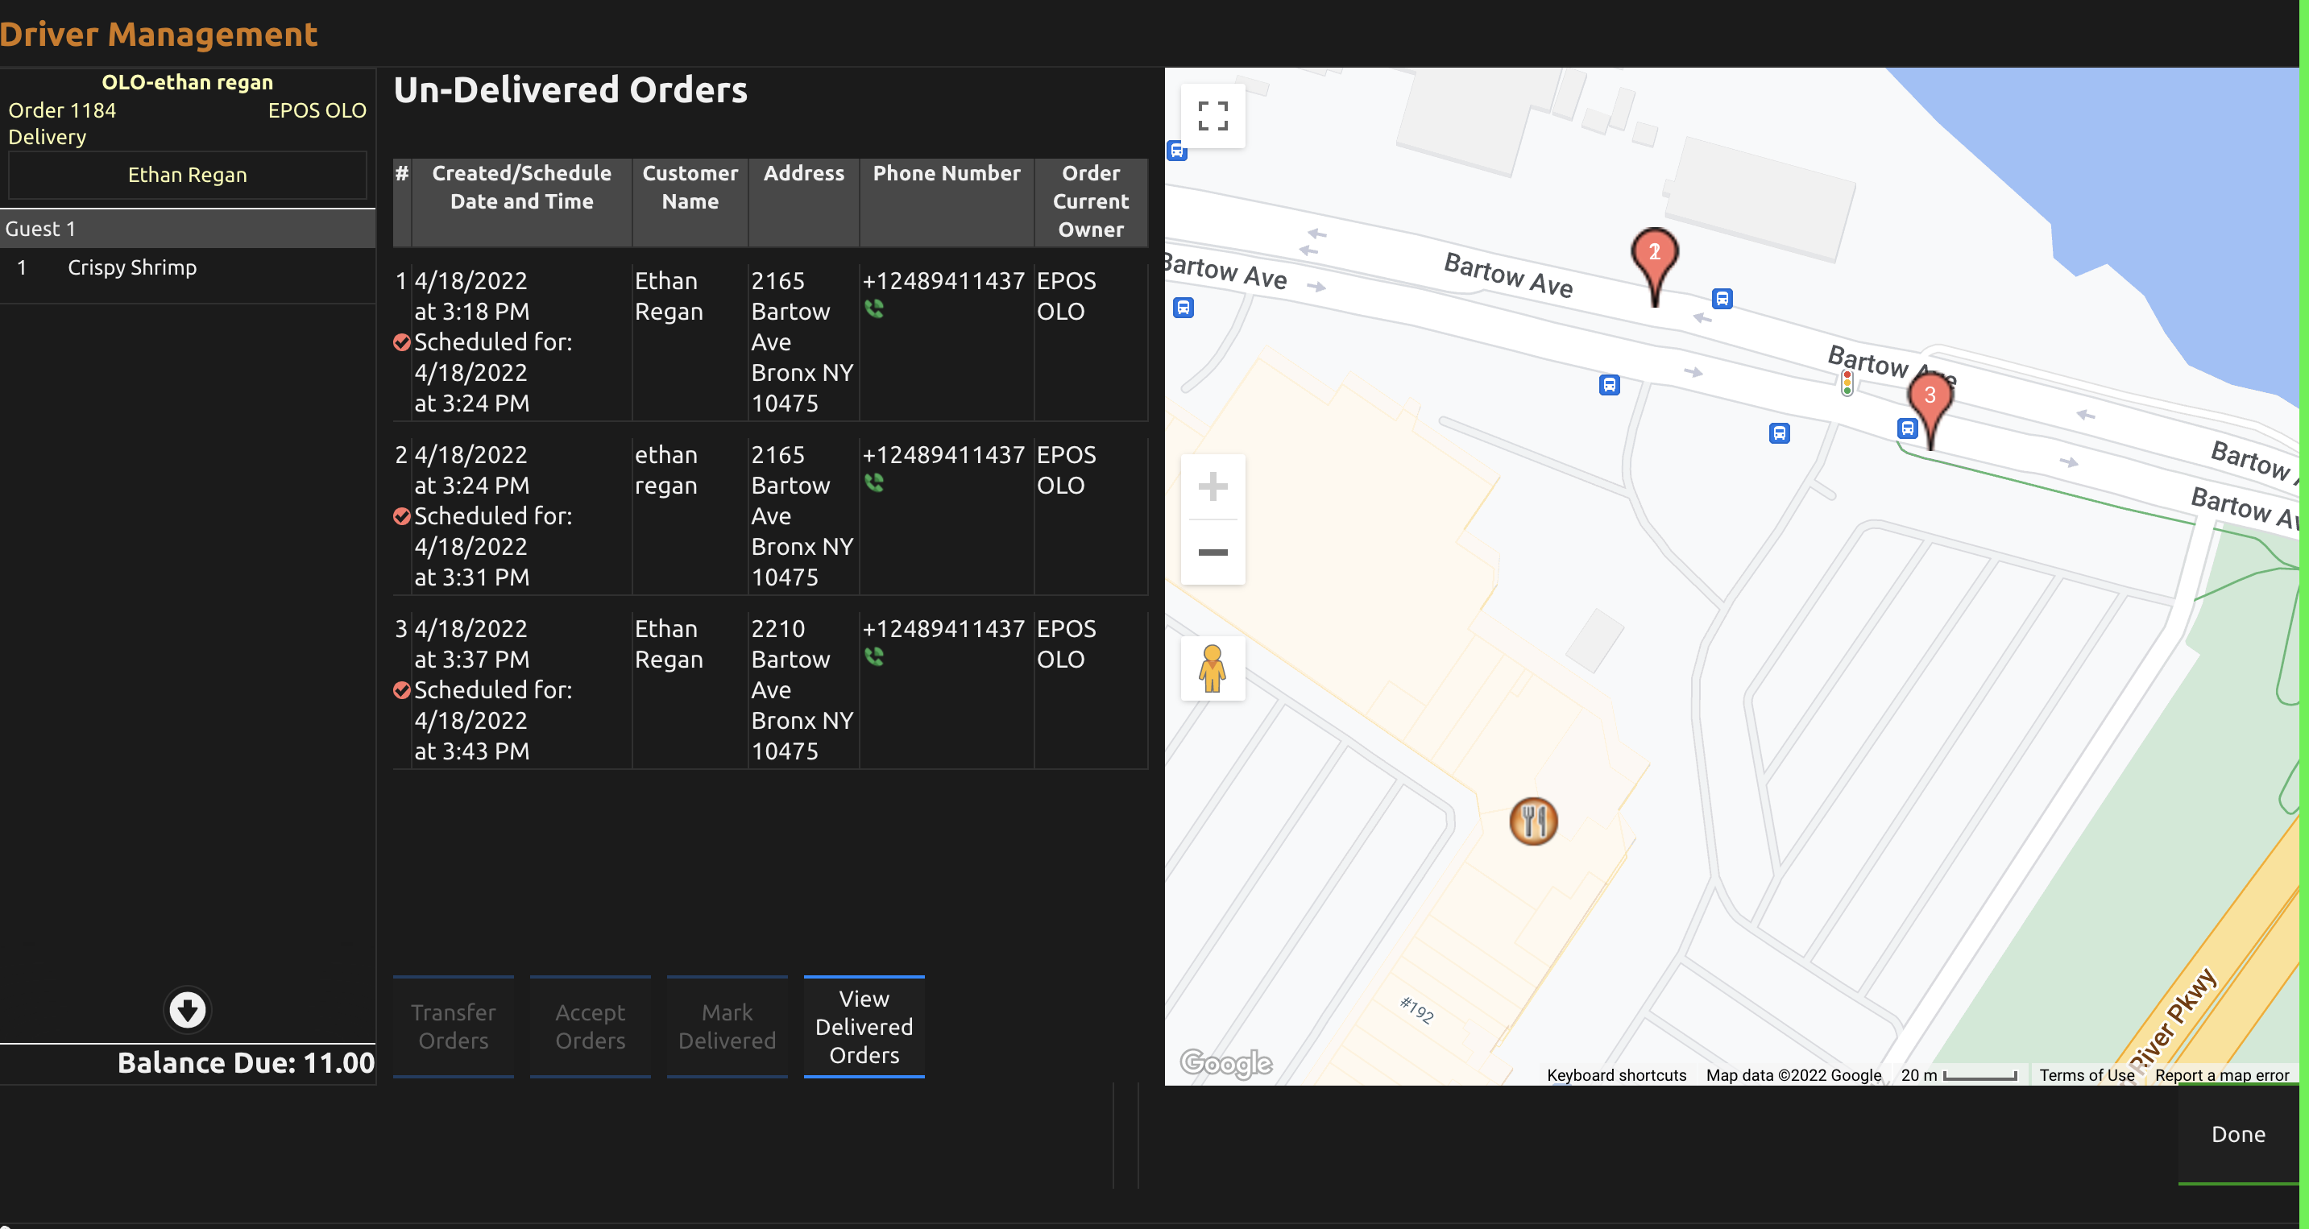Click EPOS OLO label in order panel
Viewport: 2309px width, 1229px height.
click(x=317, y=110)
